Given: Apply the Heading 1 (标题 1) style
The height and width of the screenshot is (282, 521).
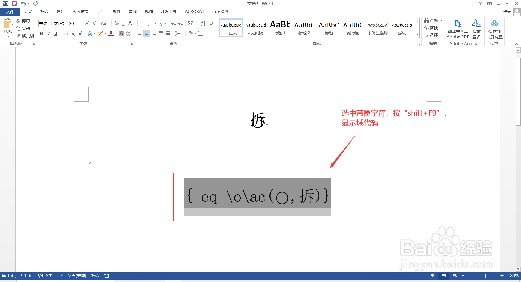Looking at the screenshot, I should point(280,28).
